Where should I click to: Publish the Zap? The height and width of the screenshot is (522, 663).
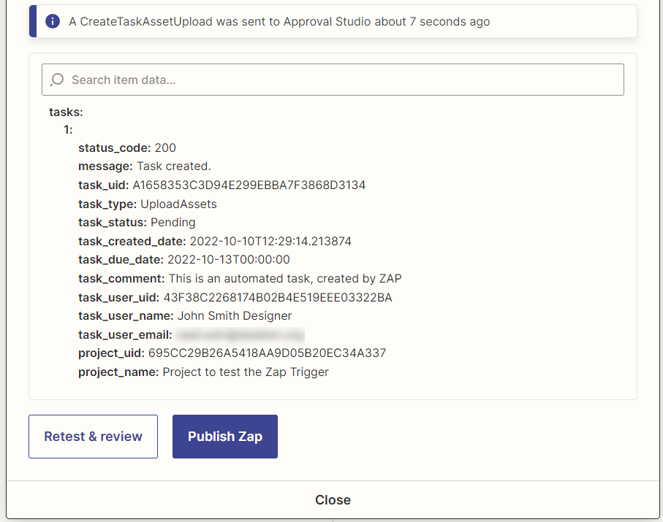pyautogui.click(x=224, y=437)
